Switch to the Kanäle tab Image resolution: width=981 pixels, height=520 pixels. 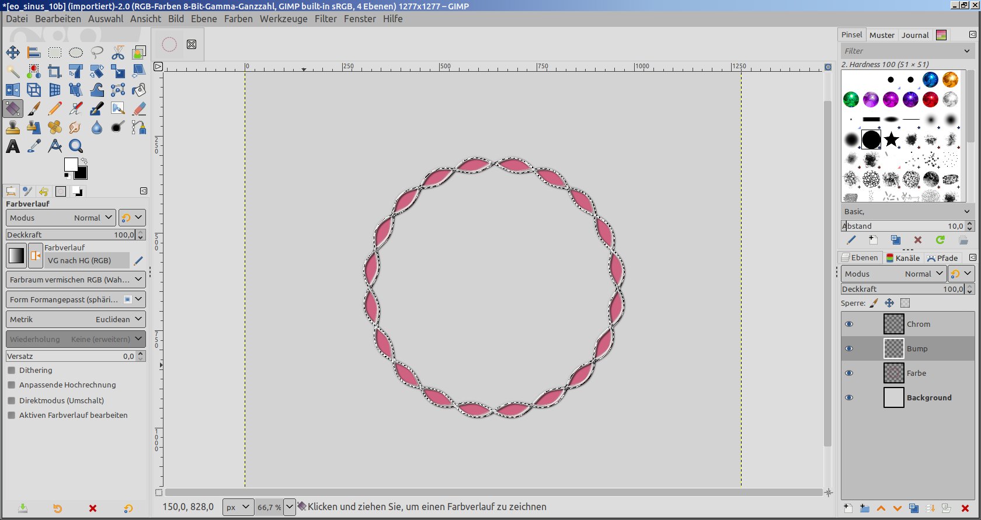coord(903,258)
